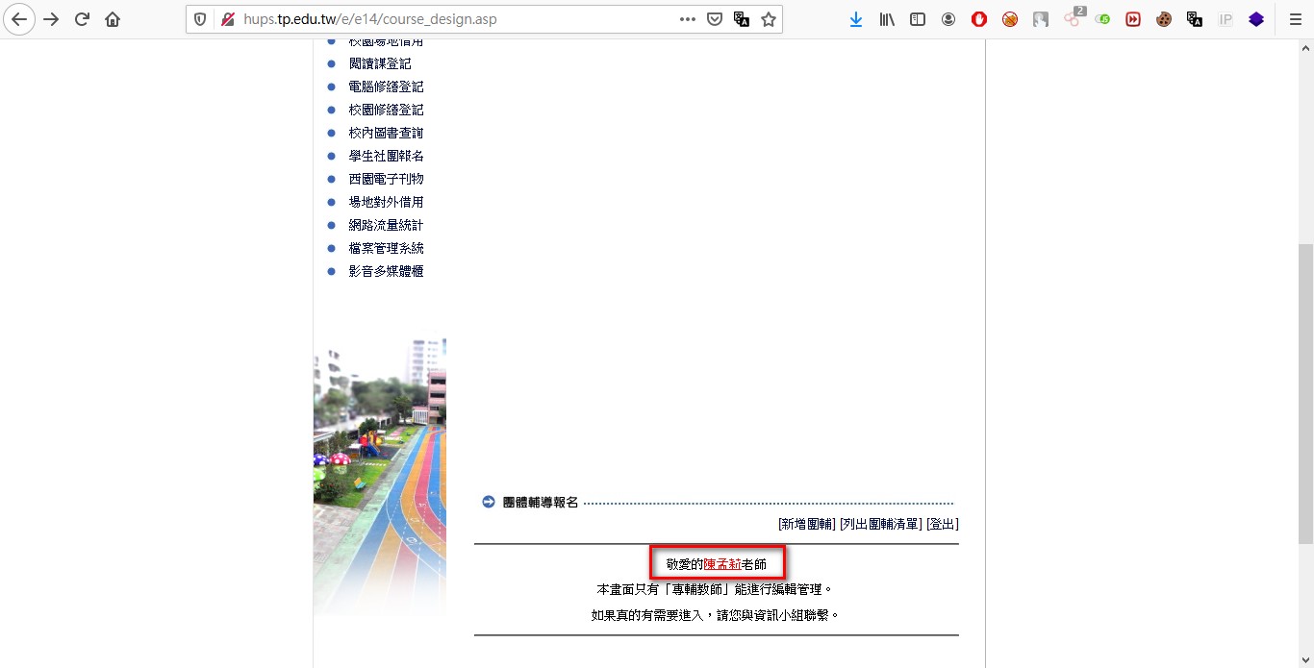Go back to the previous page

(x=19, y=19)
